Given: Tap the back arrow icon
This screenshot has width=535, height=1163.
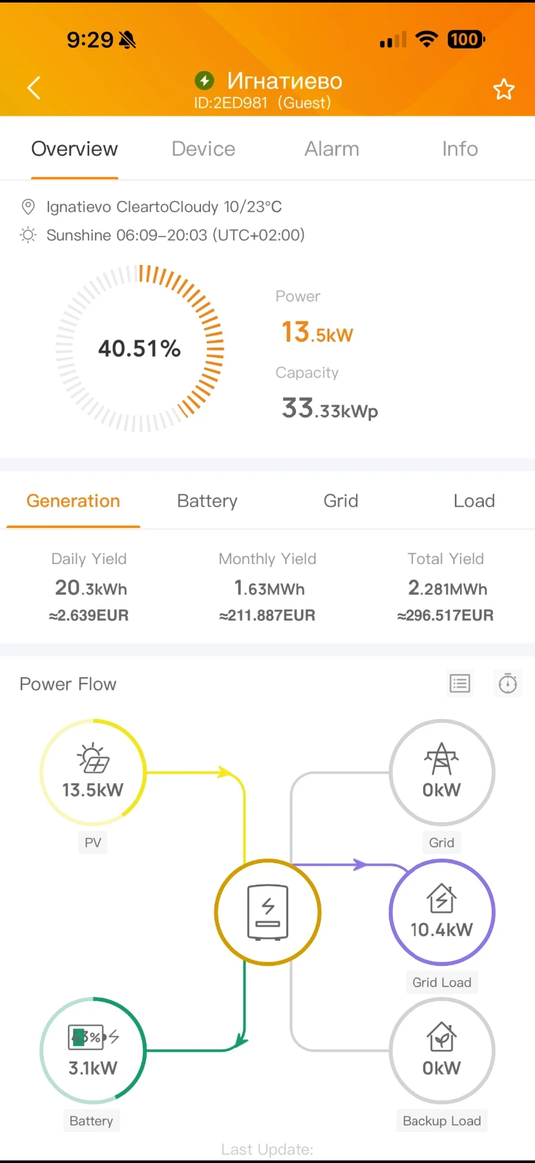Looking at the screenshot, I should pos(34,88).
